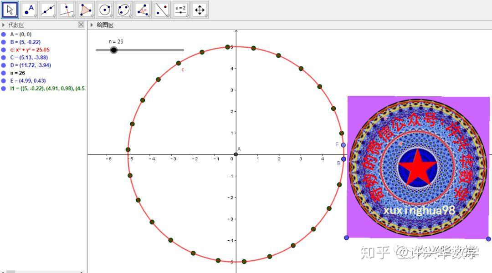Open the Circle tool dropdown arrow
The width and height of the screenshot is (492, 273).
click(x=111, y=15)
